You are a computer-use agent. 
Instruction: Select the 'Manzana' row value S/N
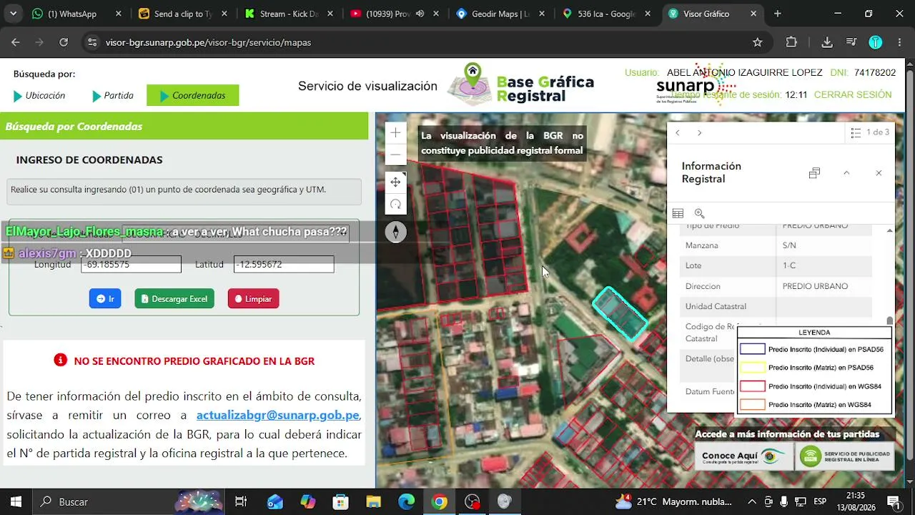click(789, 245)
